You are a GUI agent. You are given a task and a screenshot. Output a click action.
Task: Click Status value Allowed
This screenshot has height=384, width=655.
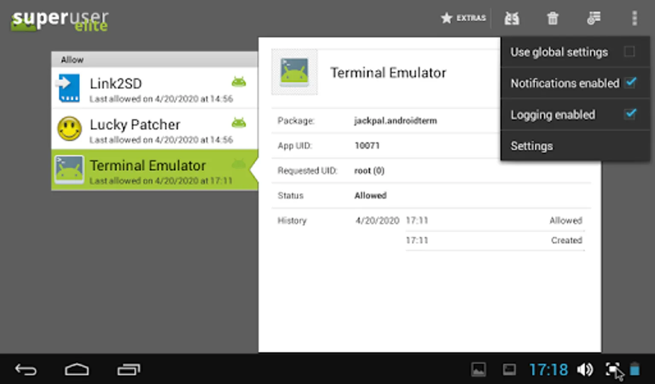(371, 195)
